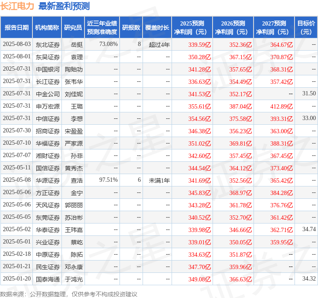Click the 长江证券 institution cell
The height and width of the screenshot is (298, 318).
click(x=48, y=82)
